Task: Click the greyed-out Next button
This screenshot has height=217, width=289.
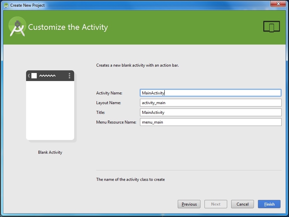Action: [216, 204]
